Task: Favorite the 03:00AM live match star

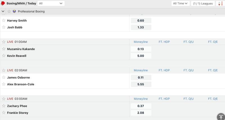Action: [x=4, y=99]
